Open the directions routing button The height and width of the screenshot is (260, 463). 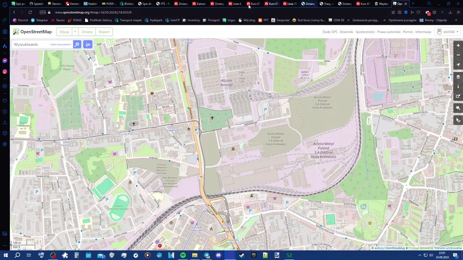(88, 44)
